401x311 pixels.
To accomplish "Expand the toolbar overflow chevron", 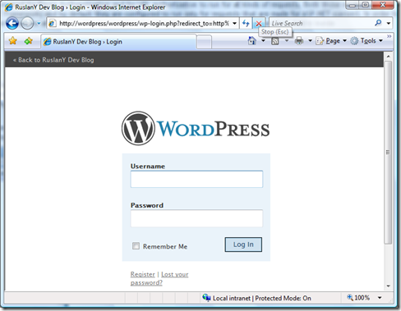I will tap(389, 36).
